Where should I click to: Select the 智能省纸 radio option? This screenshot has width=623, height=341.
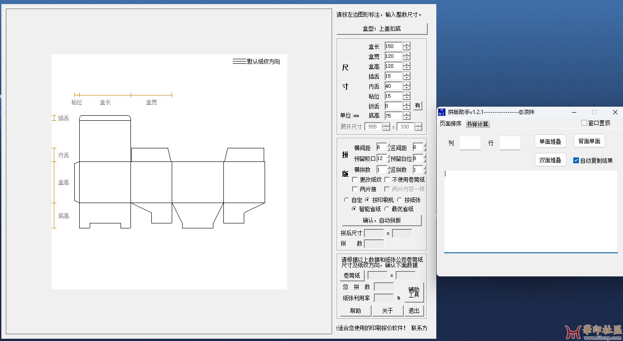(354, 209)
